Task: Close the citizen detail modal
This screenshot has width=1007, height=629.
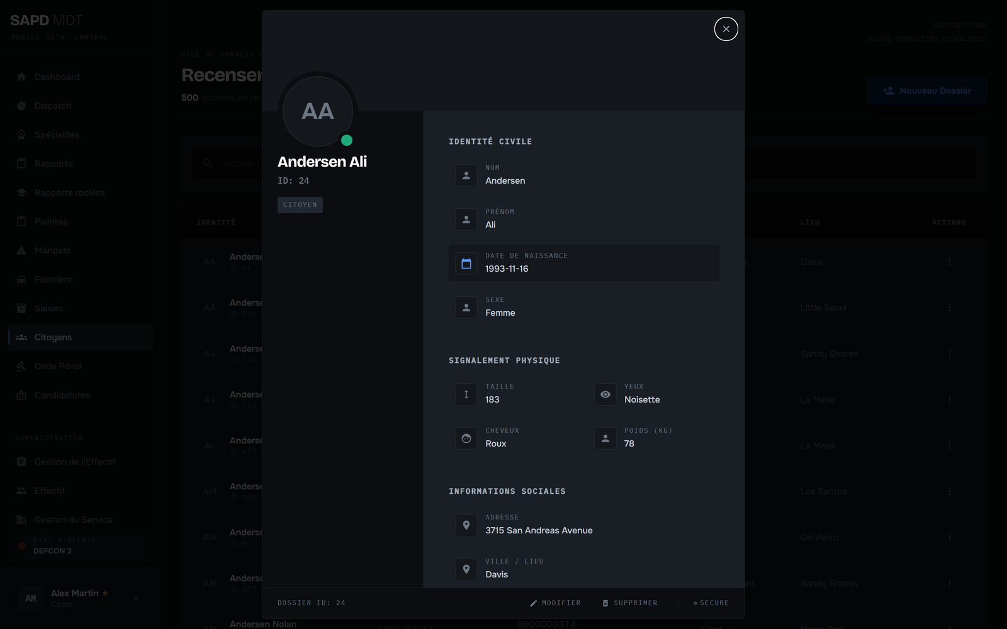Action: 726,29
